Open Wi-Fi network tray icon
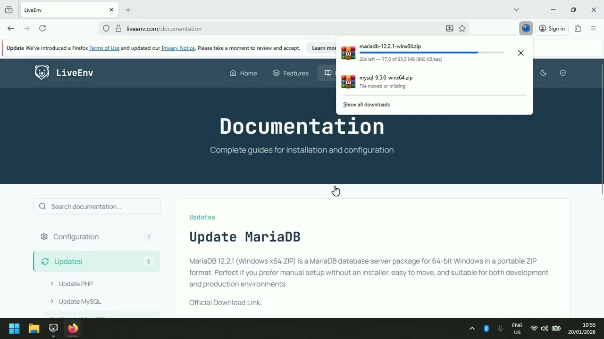The height and width of the screenshot is (339, 604). point(534,329)
